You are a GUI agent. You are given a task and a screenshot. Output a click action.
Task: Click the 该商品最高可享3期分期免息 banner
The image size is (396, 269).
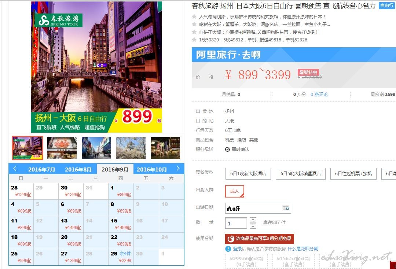pos(259,239)
